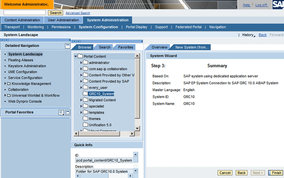The width and height of the screenshot is (284, 178).
Task: Click the Portal Favorites panel collapse icon
Action: pyautogui.click(x=68, y=112)
